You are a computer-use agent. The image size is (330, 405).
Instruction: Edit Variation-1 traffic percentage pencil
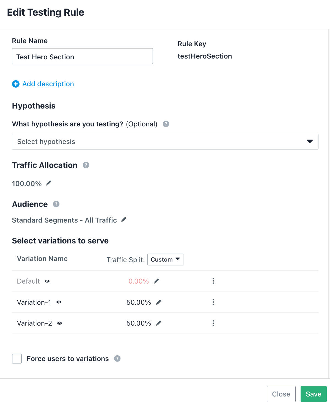point(159,302)
